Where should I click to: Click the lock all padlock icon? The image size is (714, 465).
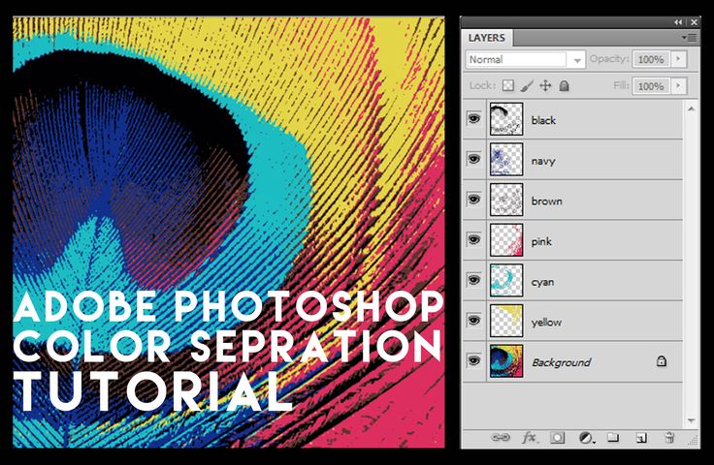click(x=564, y=85)
